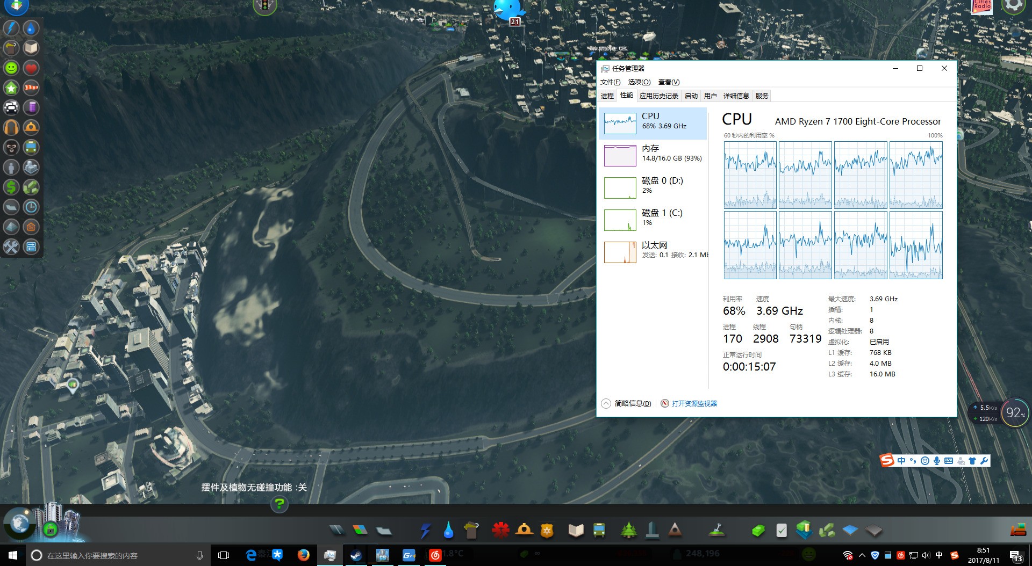
Task: Open the Action Center notification icon
Action: (1016, 556)
